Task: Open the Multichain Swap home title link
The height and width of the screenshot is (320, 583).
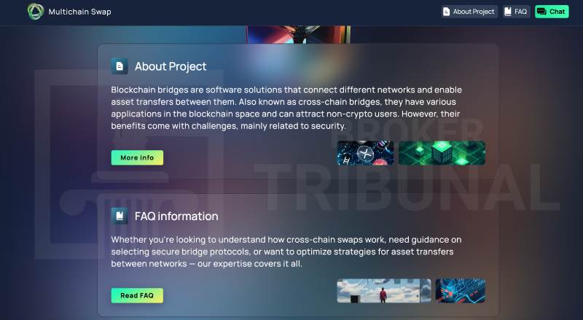Action: [79, 12]
